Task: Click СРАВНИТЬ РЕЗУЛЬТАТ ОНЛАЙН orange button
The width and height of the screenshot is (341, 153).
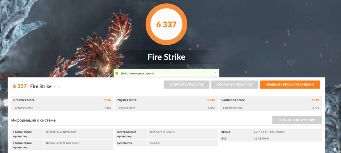Action: pos(290,85)
